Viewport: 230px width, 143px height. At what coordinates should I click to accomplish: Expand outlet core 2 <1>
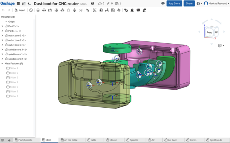pyautogui.click(x=2, y=40)
